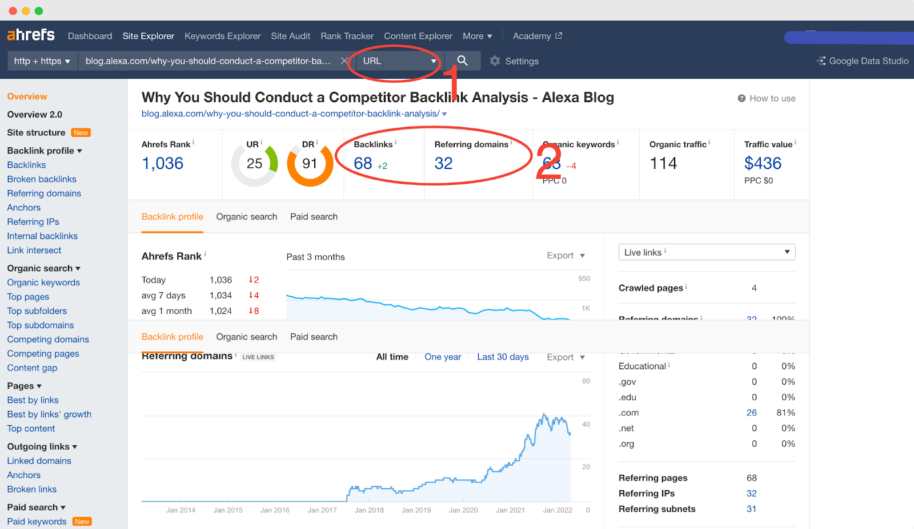Click the URL input field
914x529 pixels.
209,61
